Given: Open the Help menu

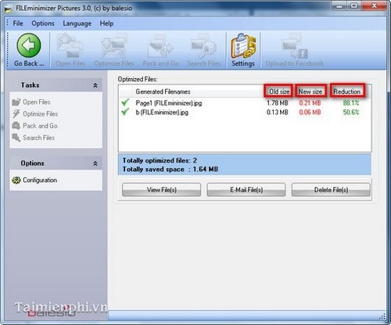Looking at the screenshot, I should 106,23.
